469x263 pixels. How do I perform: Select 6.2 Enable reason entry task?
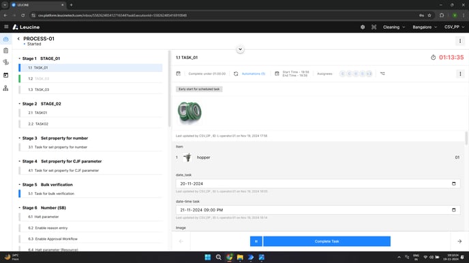pyautogui.click(x=91, y=228)
